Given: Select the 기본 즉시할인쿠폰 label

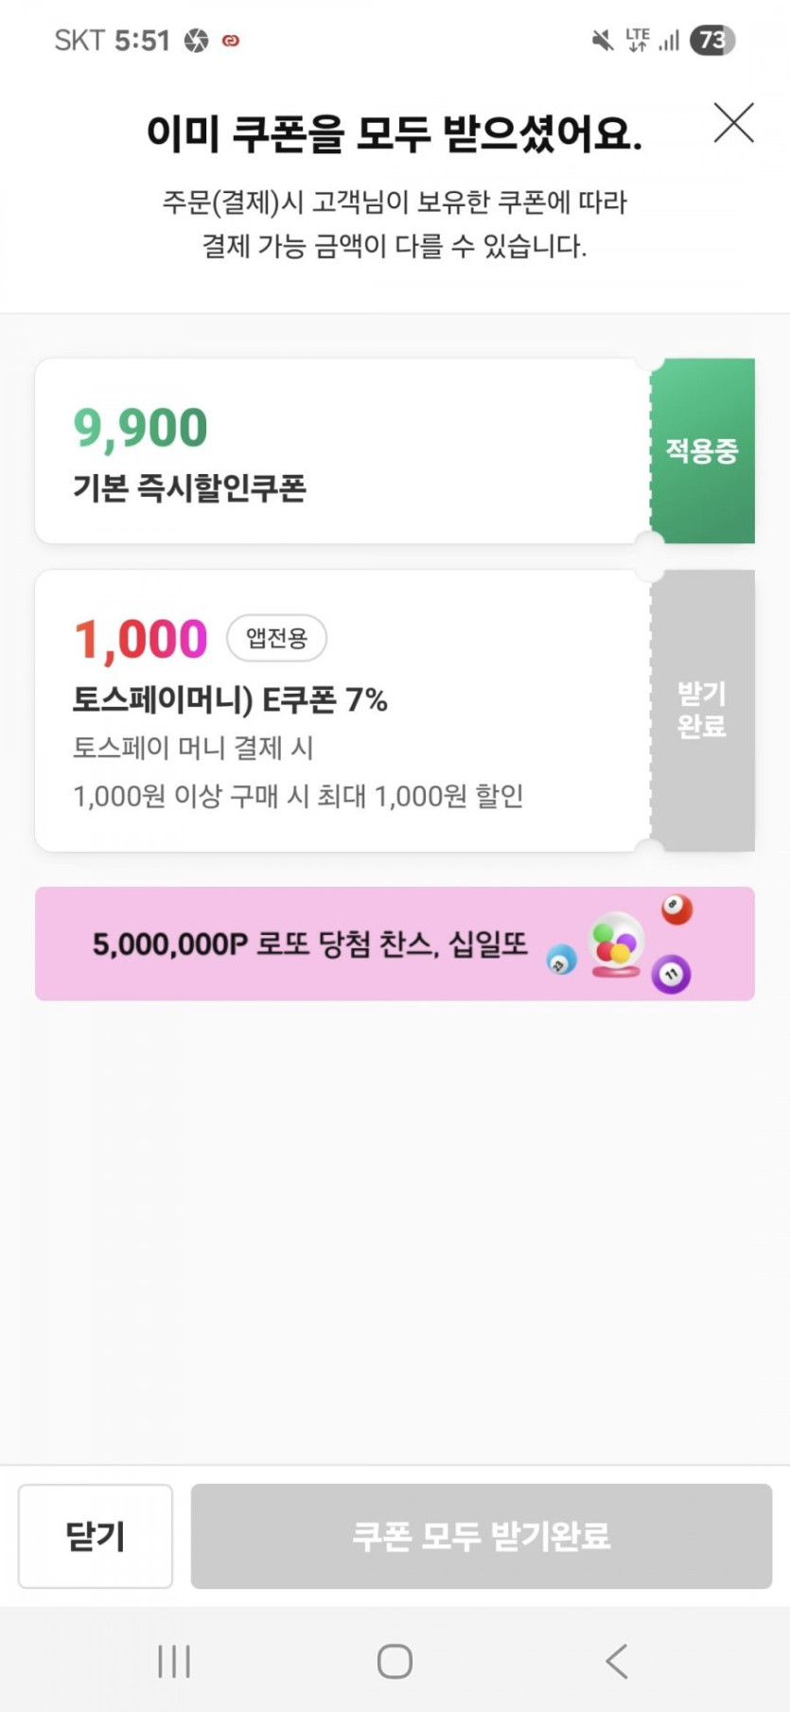Looking at the screenshot, I should click(x=190, y=488).
